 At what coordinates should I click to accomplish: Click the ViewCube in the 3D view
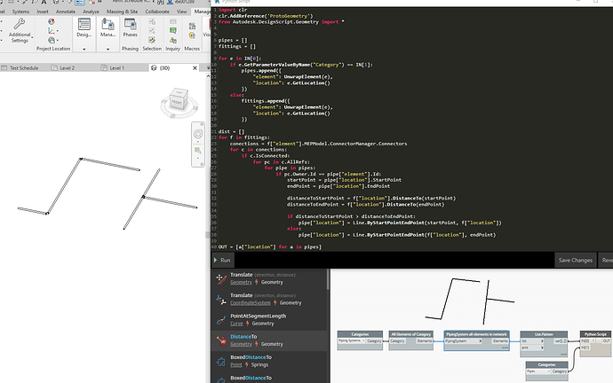coord(179,99)
